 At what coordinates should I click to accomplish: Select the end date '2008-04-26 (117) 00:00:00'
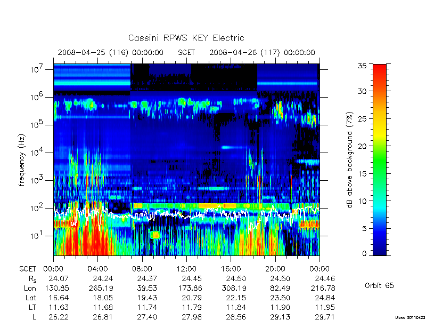point(262,52)
